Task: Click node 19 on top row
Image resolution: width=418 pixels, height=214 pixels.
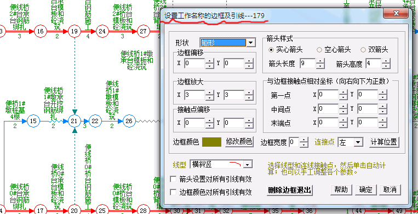Action: pos(75,31)
